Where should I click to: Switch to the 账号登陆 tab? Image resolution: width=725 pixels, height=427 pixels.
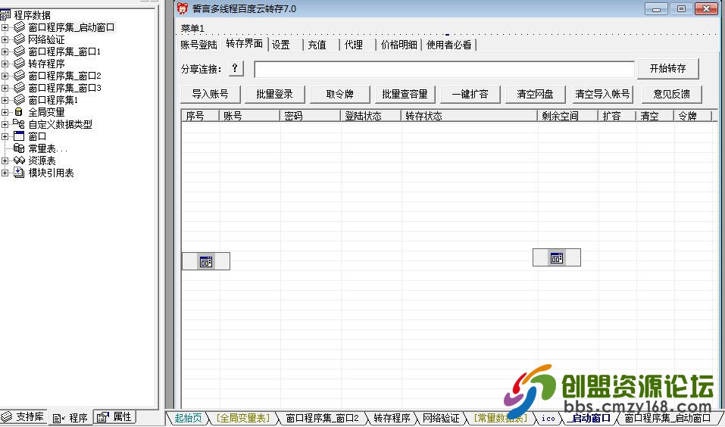[198, 45]
